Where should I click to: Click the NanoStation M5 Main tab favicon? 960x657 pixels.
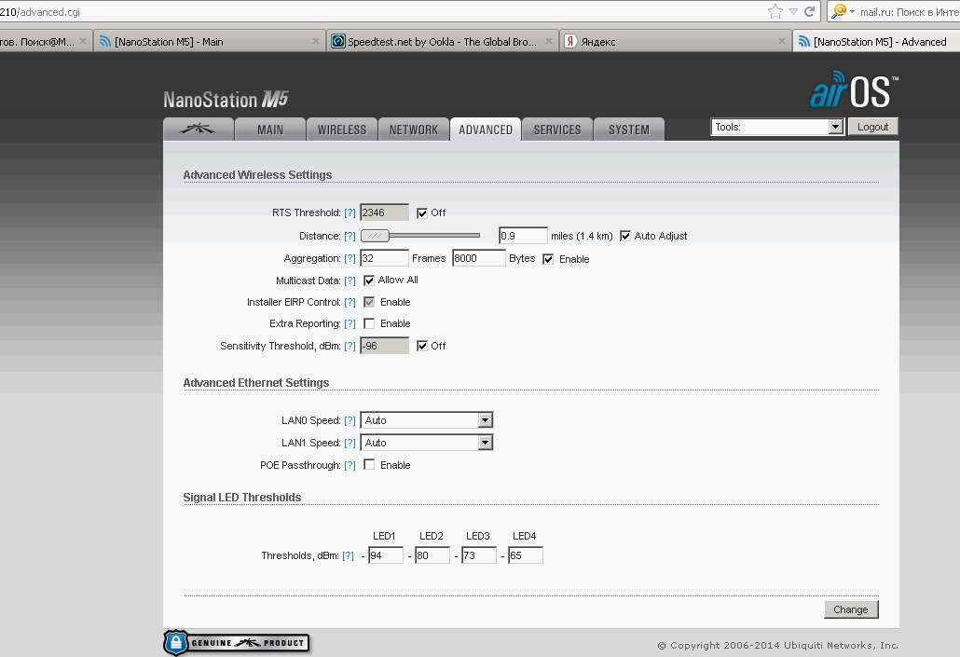[105, 41]
